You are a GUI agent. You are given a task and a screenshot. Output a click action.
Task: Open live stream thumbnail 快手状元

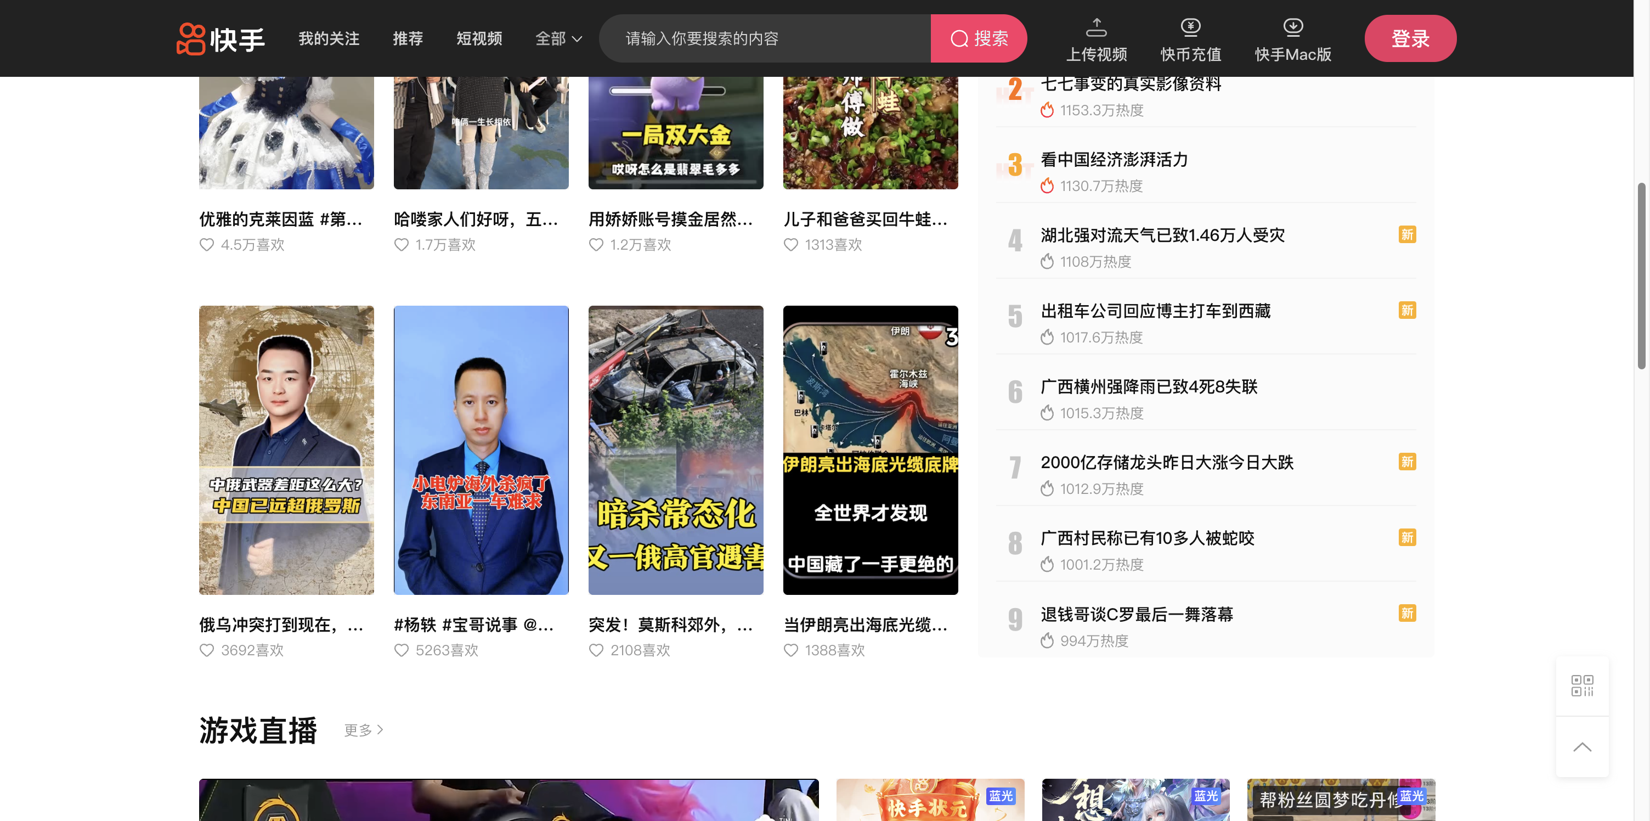point(930,800)
